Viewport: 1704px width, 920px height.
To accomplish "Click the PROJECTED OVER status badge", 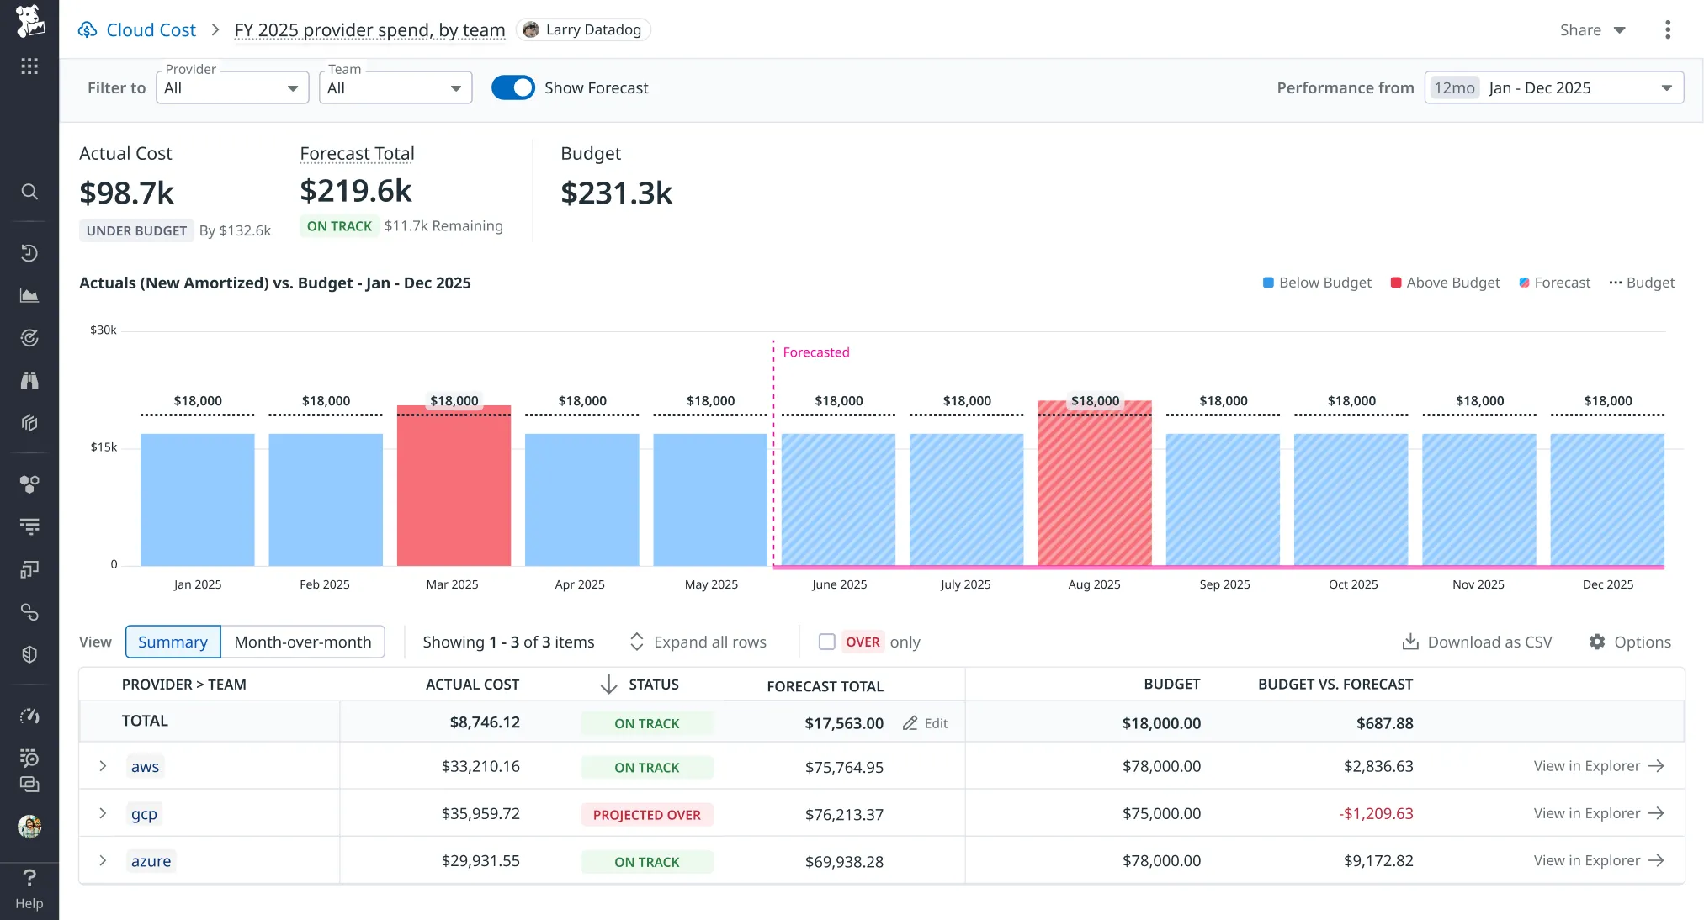I will 647,814.
